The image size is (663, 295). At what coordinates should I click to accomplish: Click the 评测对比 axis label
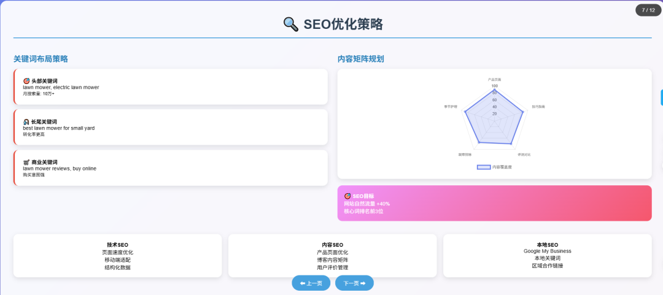[524, 155]
